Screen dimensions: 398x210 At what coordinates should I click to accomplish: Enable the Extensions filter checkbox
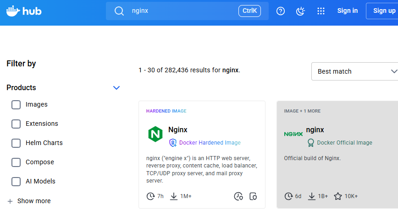tap(16, 124)
